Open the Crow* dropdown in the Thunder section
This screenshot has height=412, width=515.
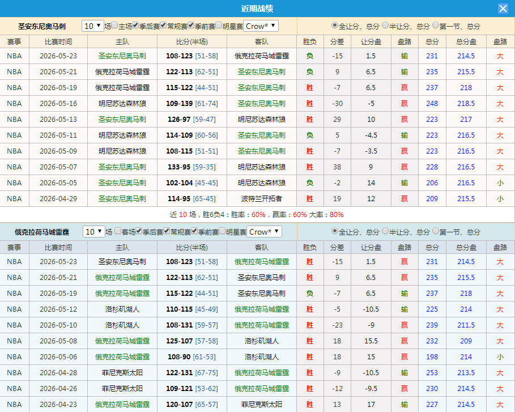(264, 232)
